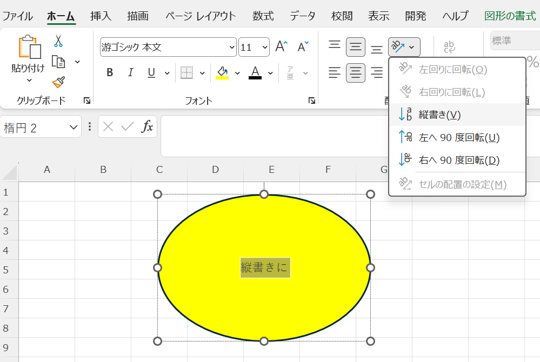This screenshot has height=362, width=540.
Task: Expand the font size 11 dropdown
Action: click(264, 48)
